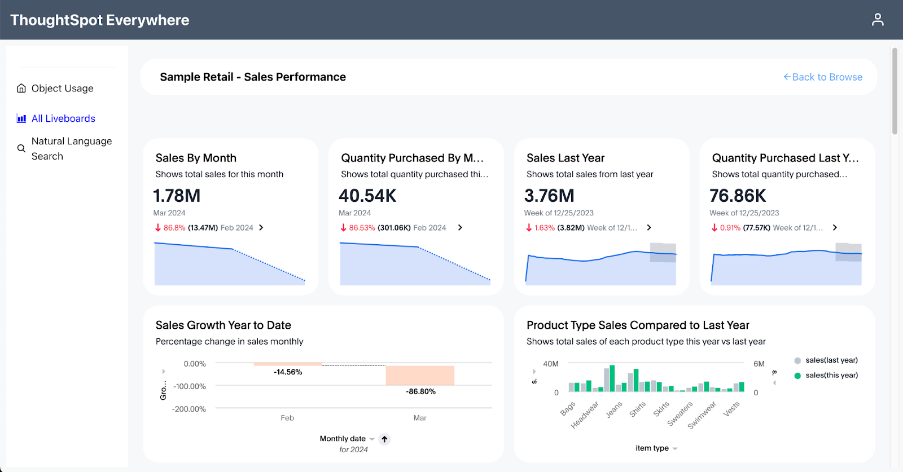Click the right triangle on the Sales Growth axis

[164, 372]
